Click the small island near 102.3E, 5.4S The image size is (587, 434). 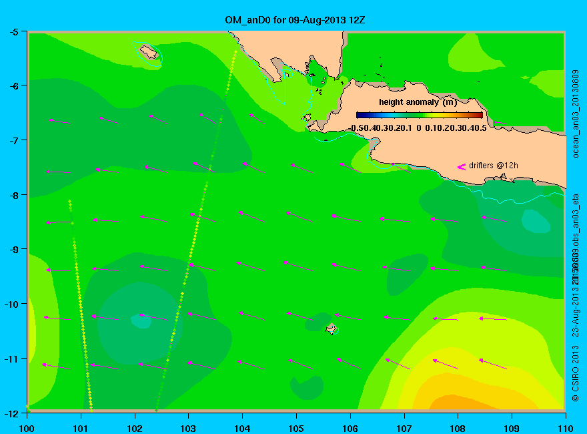click(149, 52)
